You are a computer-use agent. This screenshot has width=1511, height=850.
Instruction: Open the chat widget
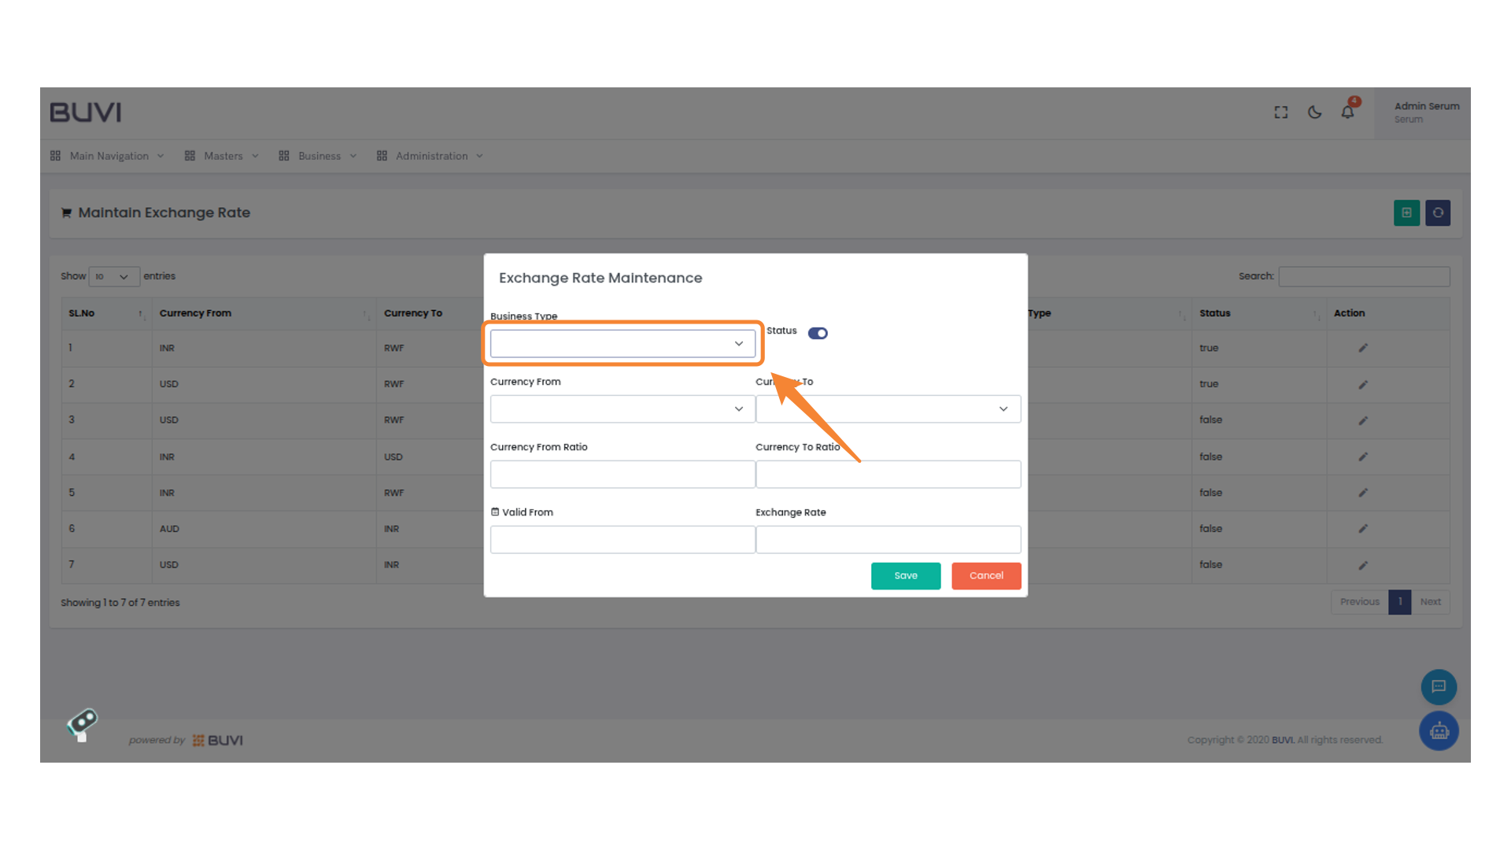(x=1439, y=687)
